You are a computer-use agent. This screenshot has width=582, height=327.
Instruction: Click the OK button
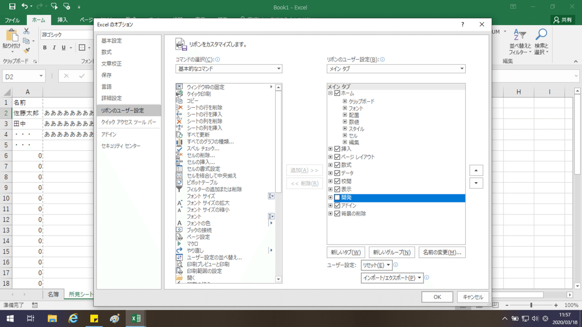(x=437, y=297)
